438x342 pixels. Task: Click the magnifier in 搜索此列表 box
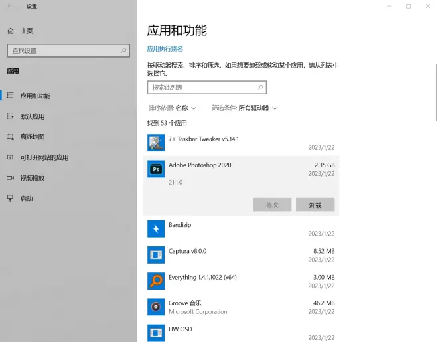pyautogui.click(x=260, y=88)
